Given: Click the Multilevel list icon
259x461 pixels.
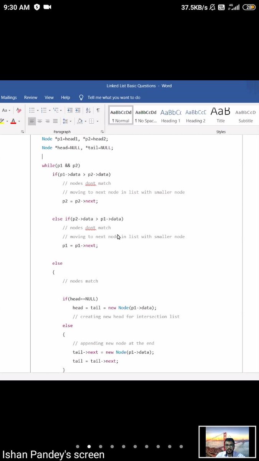Looking at the screenshot, I should (x=56, y=110).
